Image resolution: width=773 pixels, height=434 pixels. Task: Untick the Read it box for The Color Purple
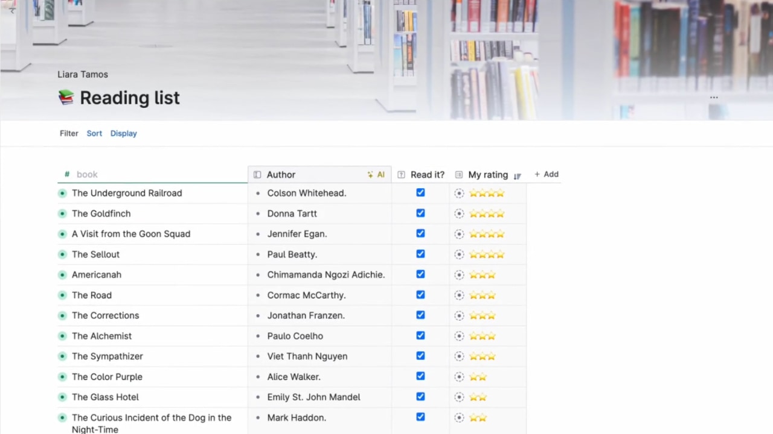[420, 376]
